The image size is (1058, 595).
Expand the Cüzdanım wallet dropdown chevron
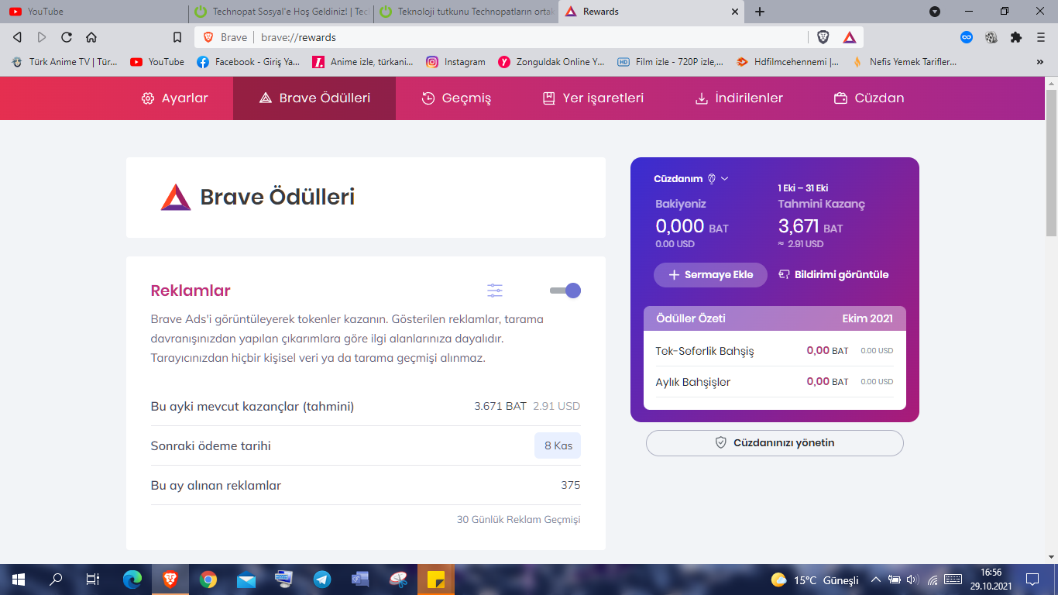pyautogui.click(x=725, y=179)
